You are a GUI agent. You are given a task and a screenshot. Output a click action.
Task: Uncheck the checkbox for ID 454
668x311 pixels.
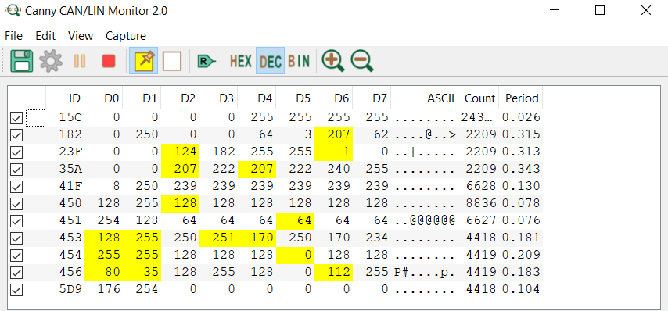pyautogui.click(x=16, y=256)
